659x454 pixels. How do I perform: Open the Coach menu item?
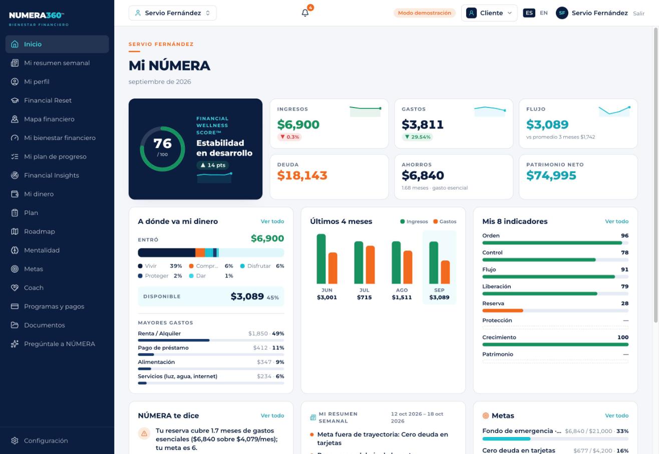[57, 288]
